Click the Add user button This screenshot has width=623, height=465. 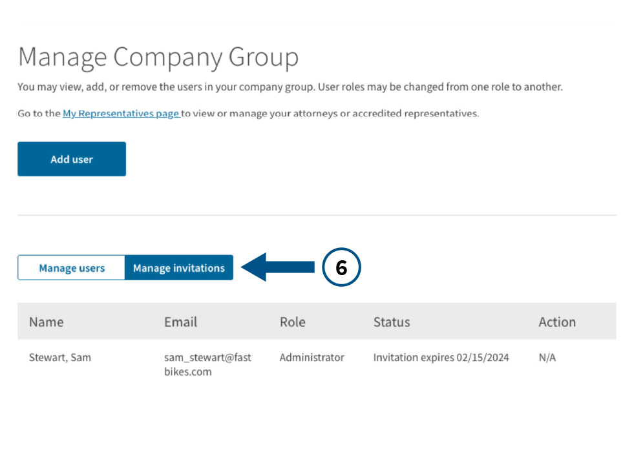(72, 159)
